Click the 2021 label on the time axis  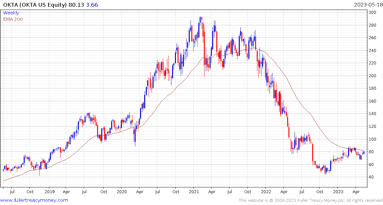[x=193, y=192]
